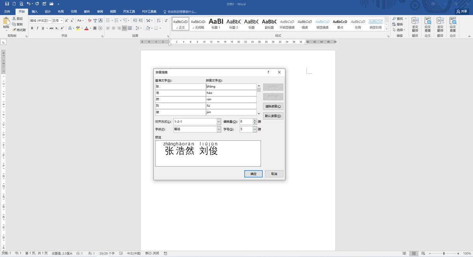Open the Phonetic Guide icon again

click(95, 20)
